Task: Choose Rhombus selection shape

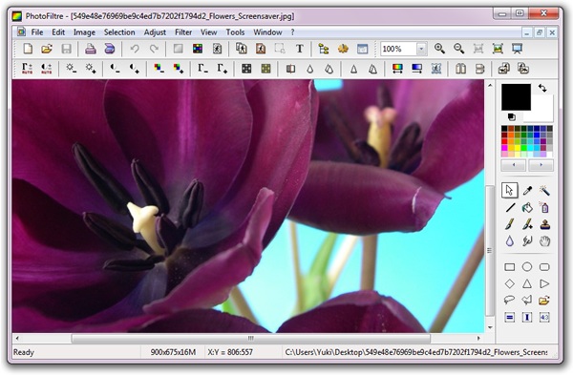Action: 510,283
